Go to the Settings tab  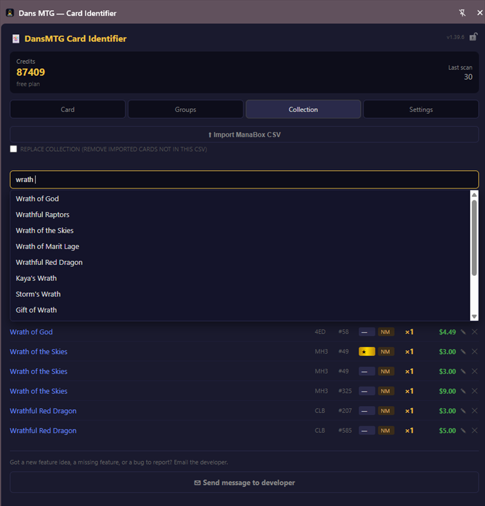pos(421,109)
